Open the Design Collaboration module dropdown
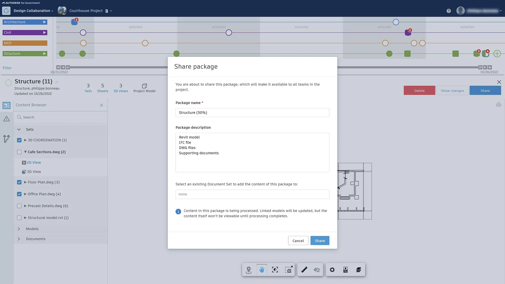Image resolution: width=505 pixels, height=284 pixels. [x=33, y=11]
